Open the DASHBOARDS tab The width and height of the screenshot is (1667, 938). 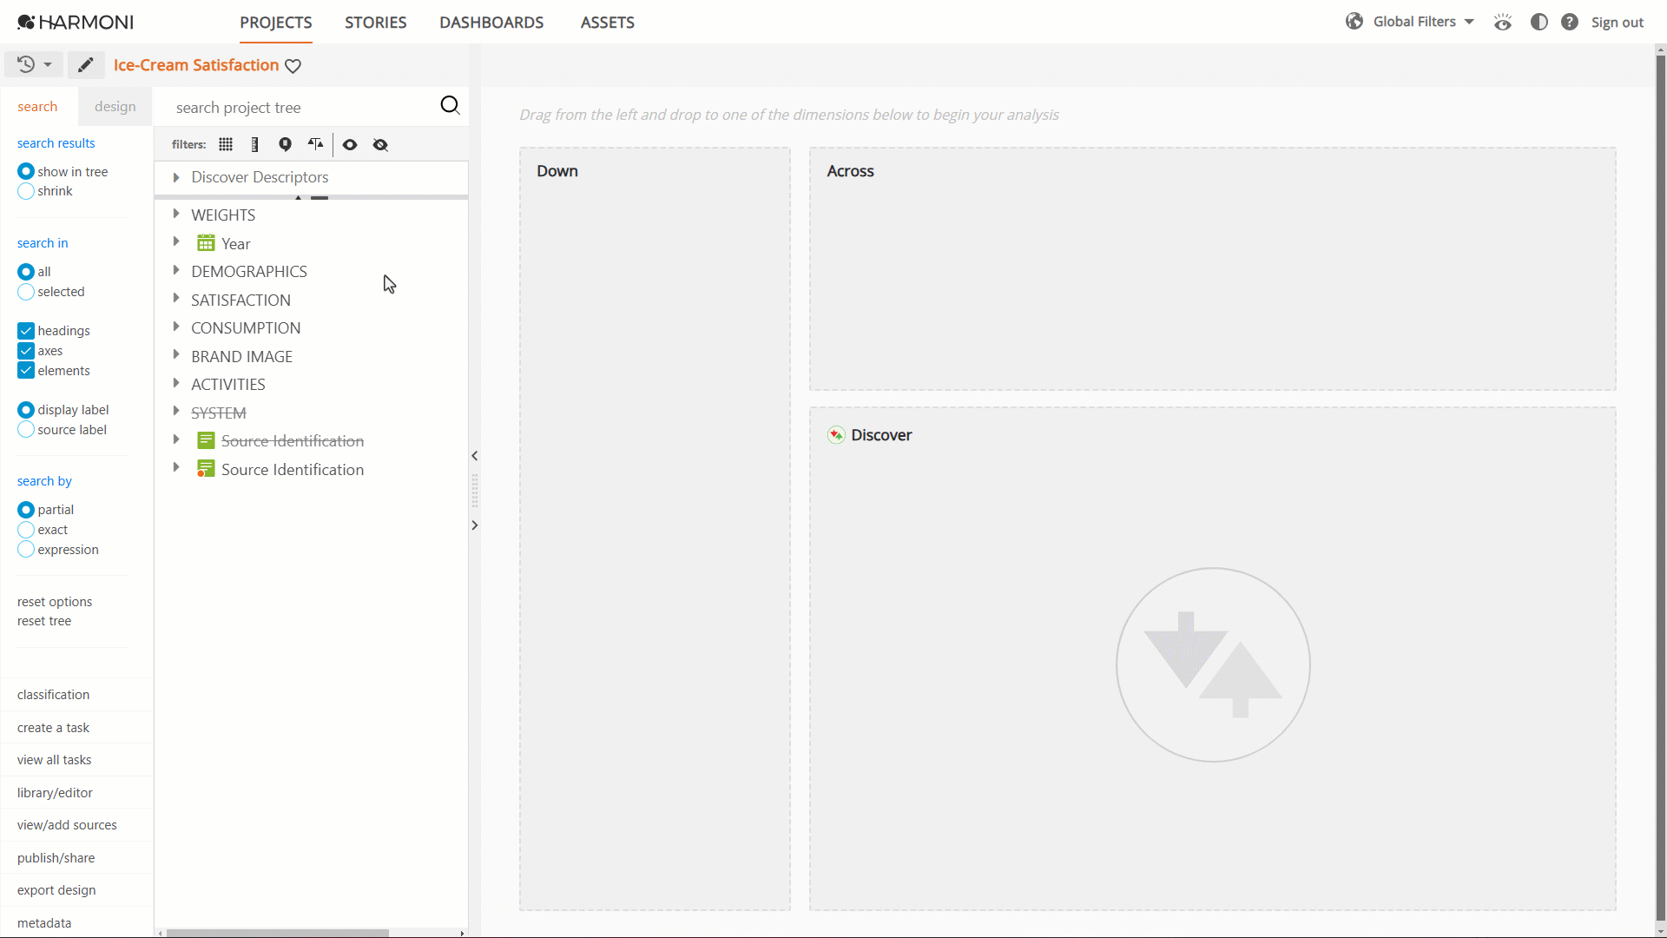[x=491, y=23]
